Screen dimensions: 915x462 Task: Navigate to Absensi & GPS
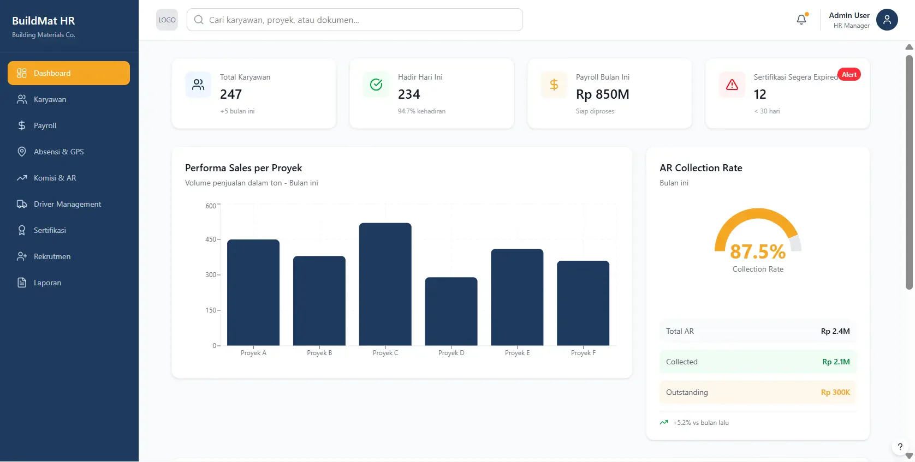[69, 152]
